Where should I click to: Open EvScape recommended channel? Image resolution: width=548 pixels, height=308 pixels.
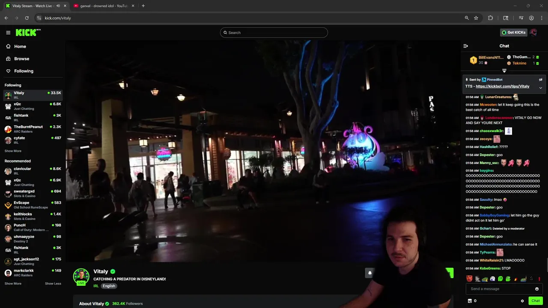point(33,205)
